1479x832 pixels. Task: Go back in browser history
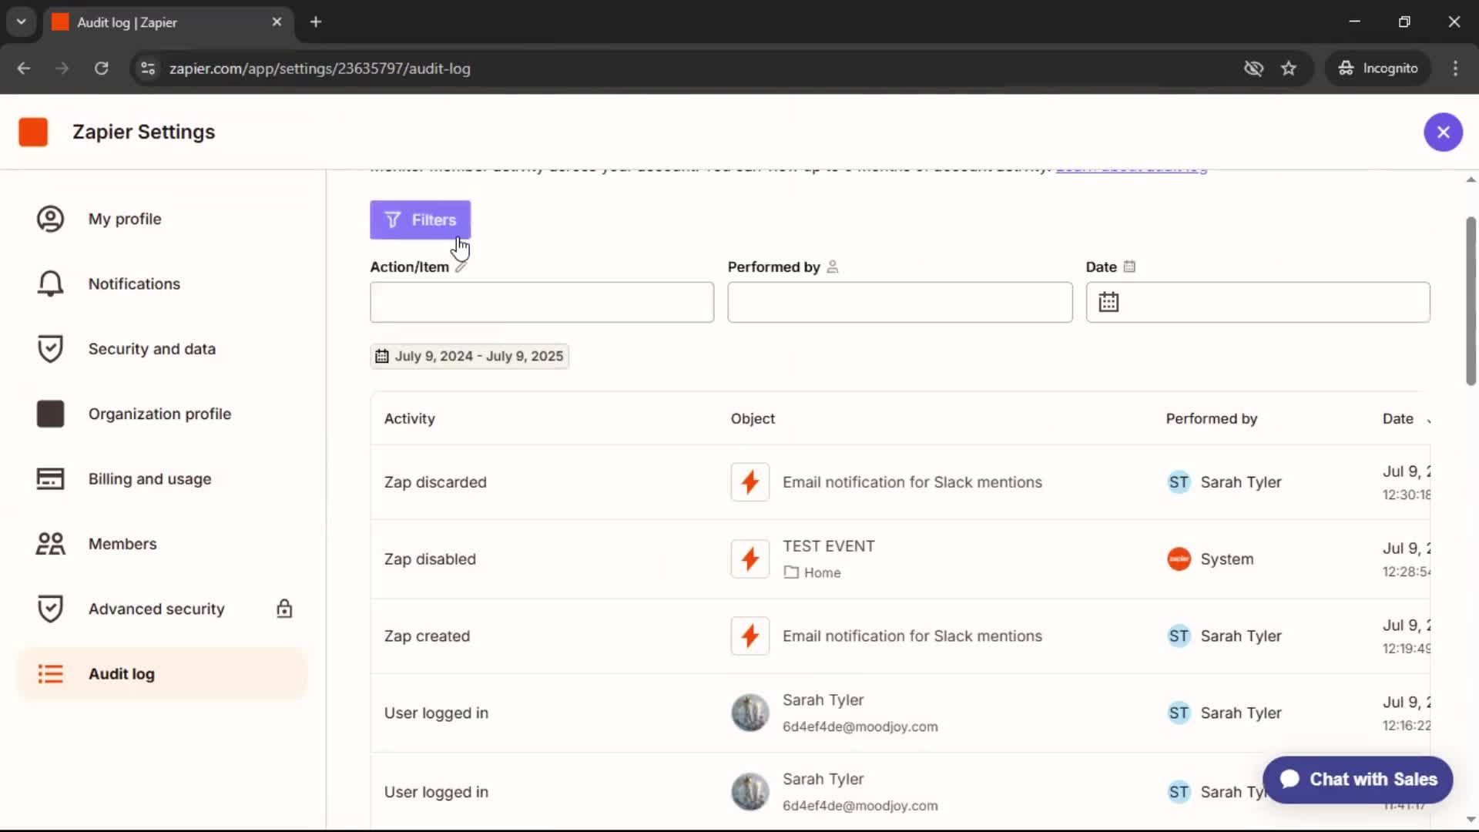click(24, 69)
